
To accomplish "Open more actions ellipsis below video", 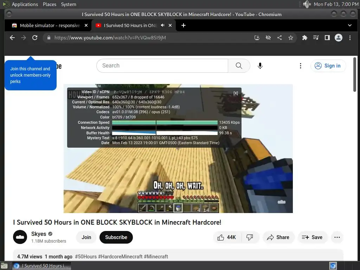I will (x=337, y=237).
